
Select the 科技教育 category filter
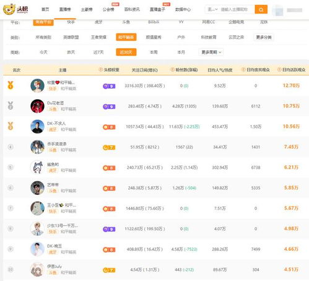209,37
